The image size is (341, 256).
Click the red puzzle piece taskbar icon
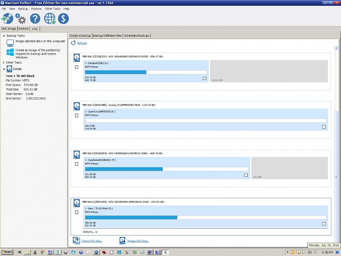click(x=104, y=252)
